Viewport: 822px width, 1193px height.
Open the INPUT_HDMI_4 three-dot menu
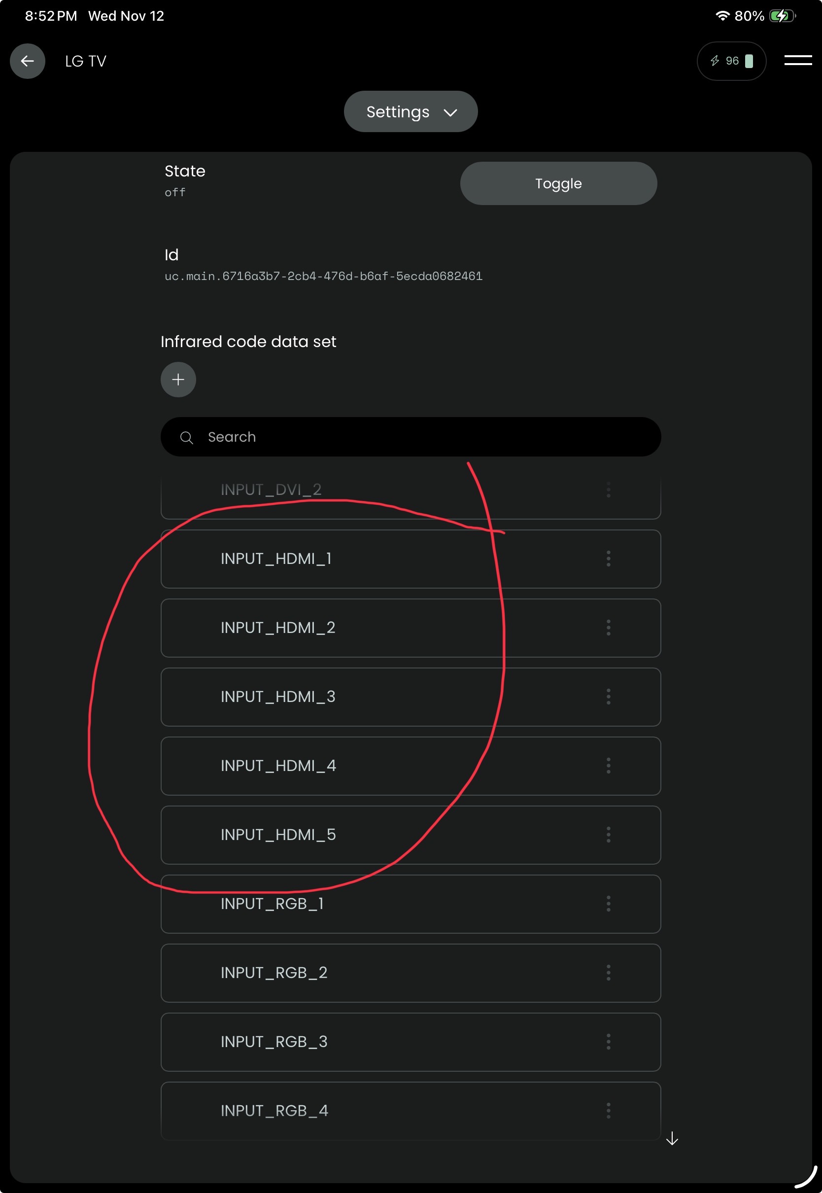[x=608, y=766]
